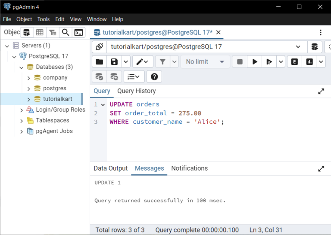Click the Explain Analyze chart icon
Image resolution: width=331 pixels, height=235 pixels.
(309, 62)
